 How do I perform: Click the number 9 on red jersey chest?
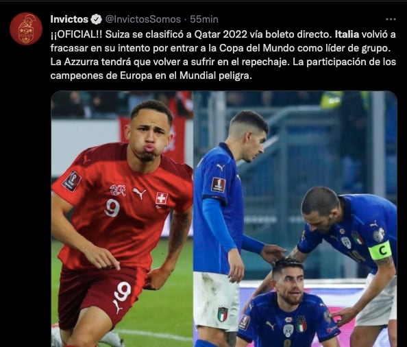tap(112, 208)
